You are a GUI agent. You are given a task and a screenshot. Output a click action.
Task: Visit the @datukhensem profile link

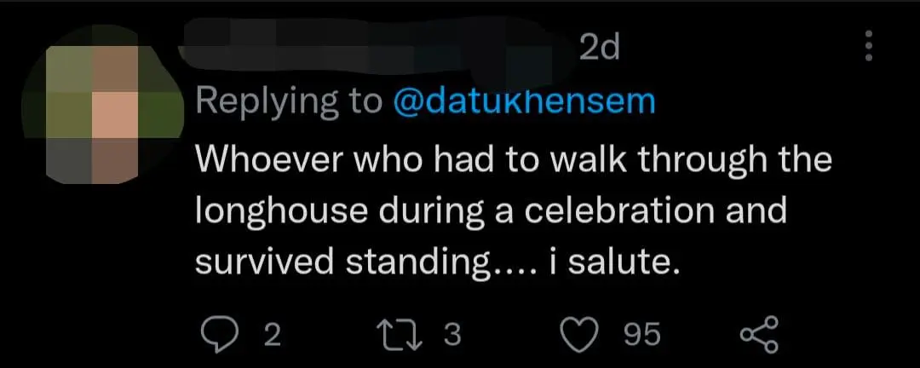(523, 101)
